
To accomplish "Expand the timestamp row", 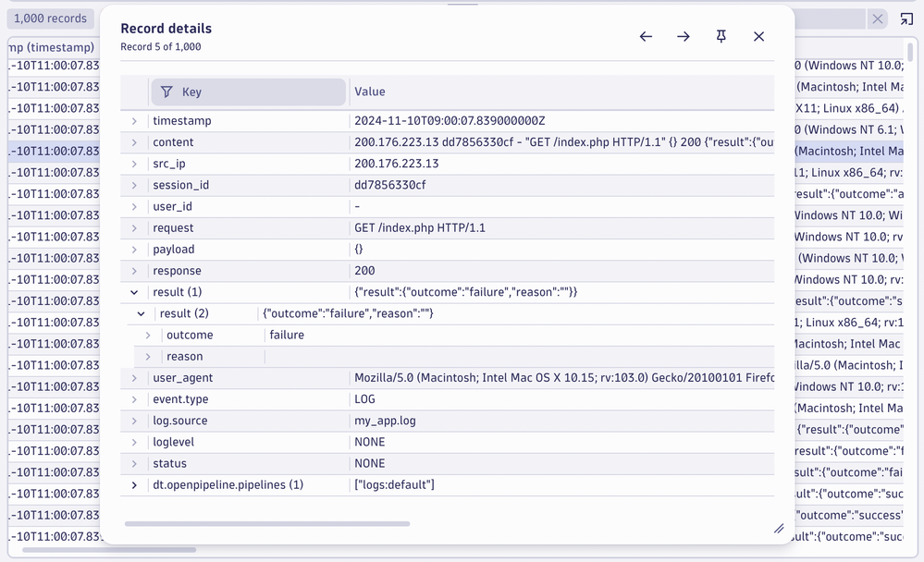I will [x=134, y=121].
